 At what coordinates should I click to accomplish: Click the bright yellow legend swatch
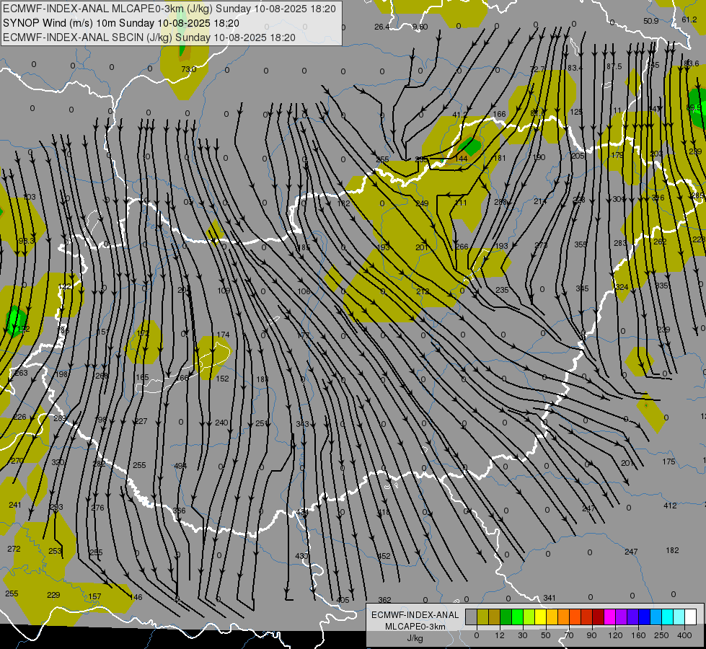point(540,617)
